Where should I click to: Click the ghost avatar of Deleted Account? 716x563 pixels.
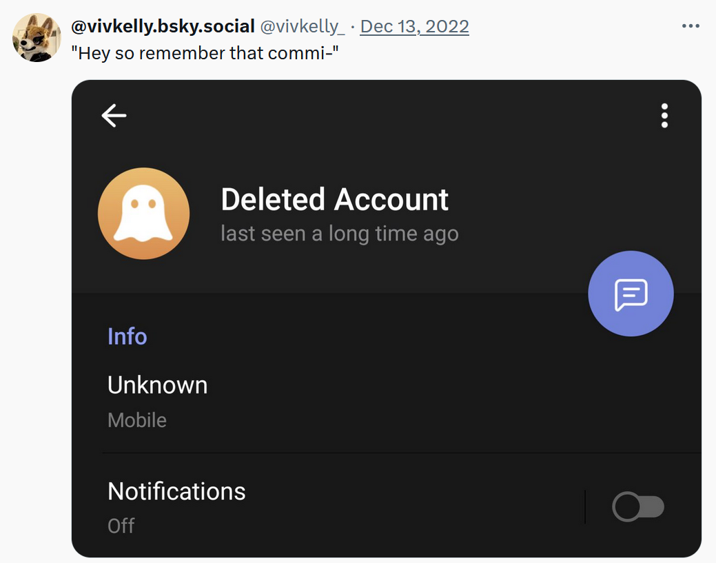click(x=144, y=213)
